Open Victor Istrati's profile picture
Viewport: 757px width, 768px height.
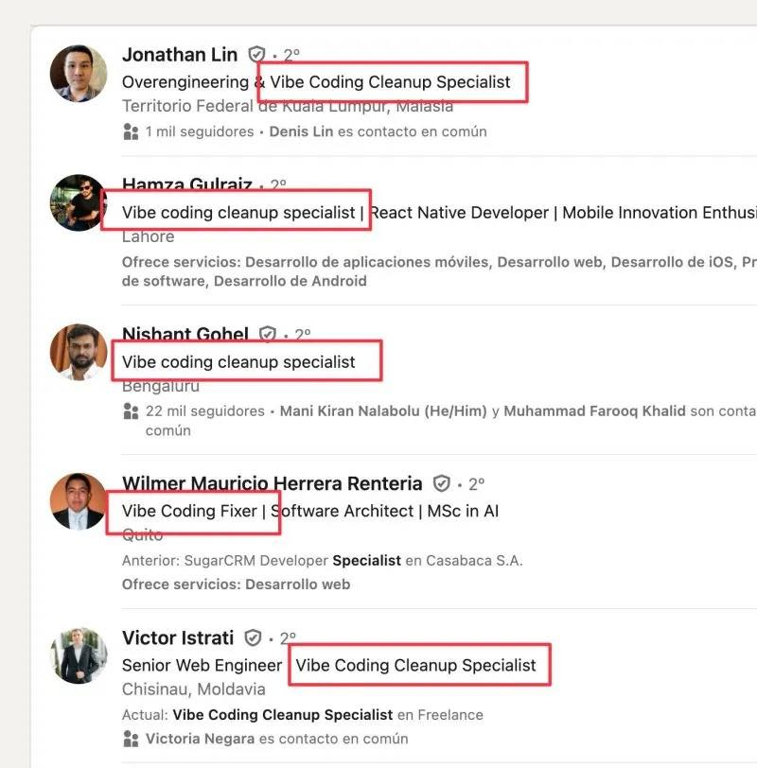click(79, 655)
